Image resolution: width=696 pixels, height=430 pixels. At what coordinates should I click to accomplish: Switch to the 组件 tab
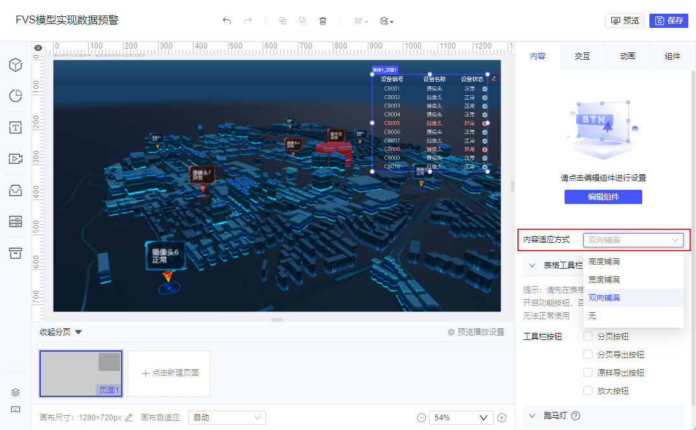click(x=672, y=56)
